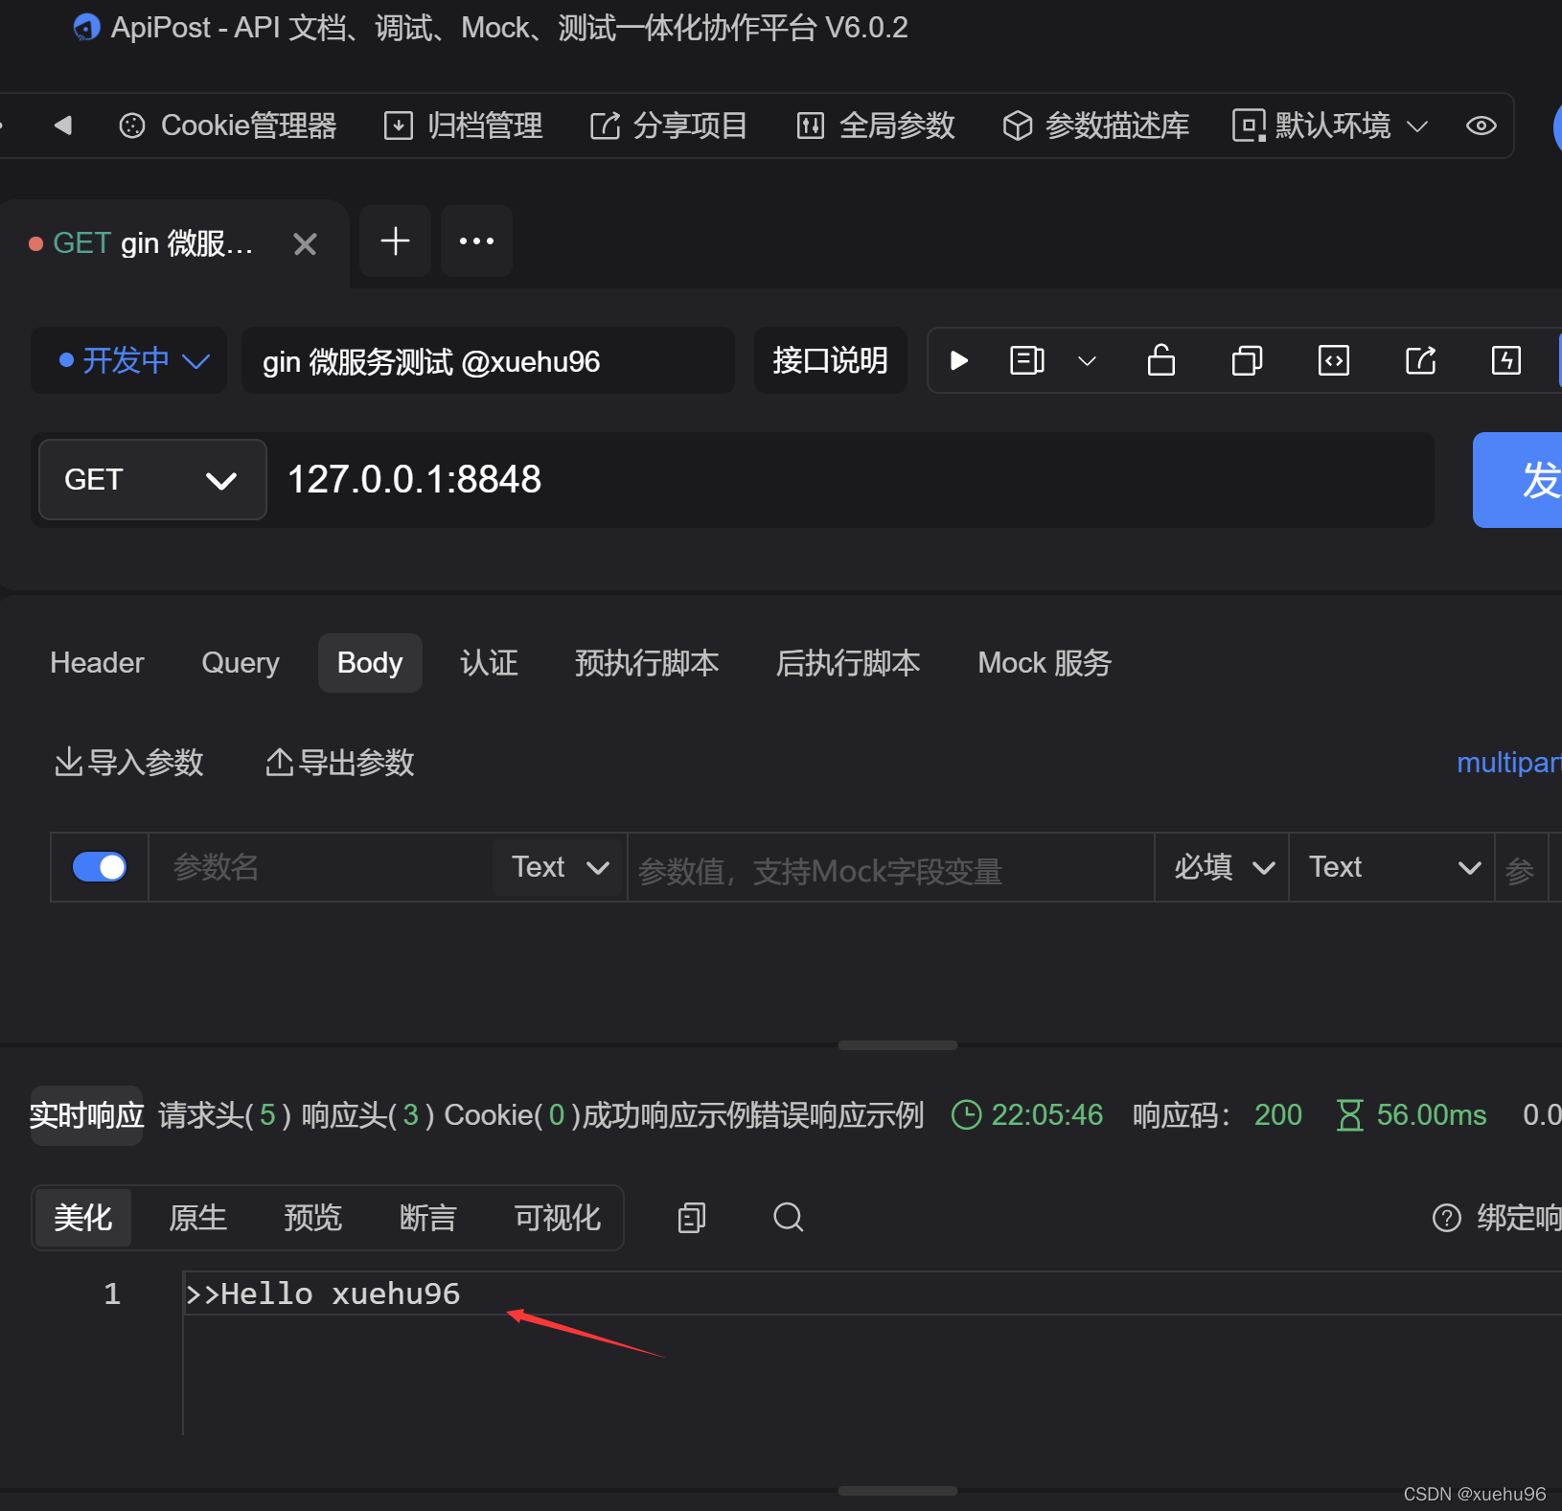Open the 参数描述库
Screen dimensions: 1562x1511
[x=1095, y=126]
